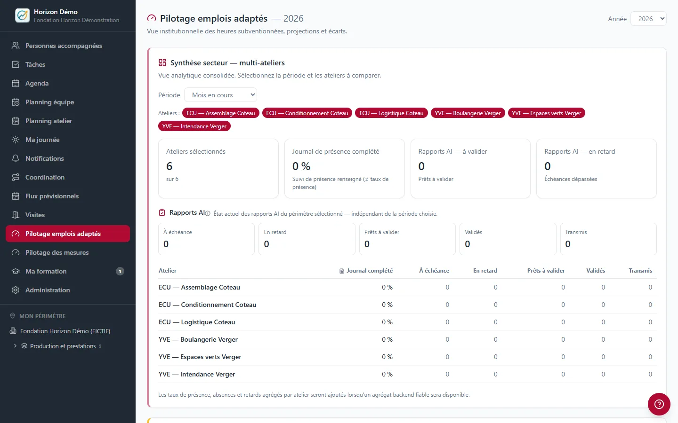This screenshot has width=678, height=423.
Task: Click the En retard reports card
Action: [307, 239]
